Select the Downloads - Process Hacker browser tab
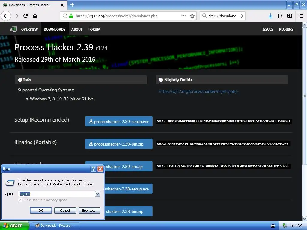The image size is (307, 230). coord(33,5)
